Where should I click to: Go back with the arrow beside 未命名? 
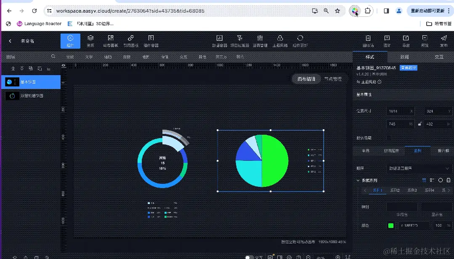tap(10, 41)
